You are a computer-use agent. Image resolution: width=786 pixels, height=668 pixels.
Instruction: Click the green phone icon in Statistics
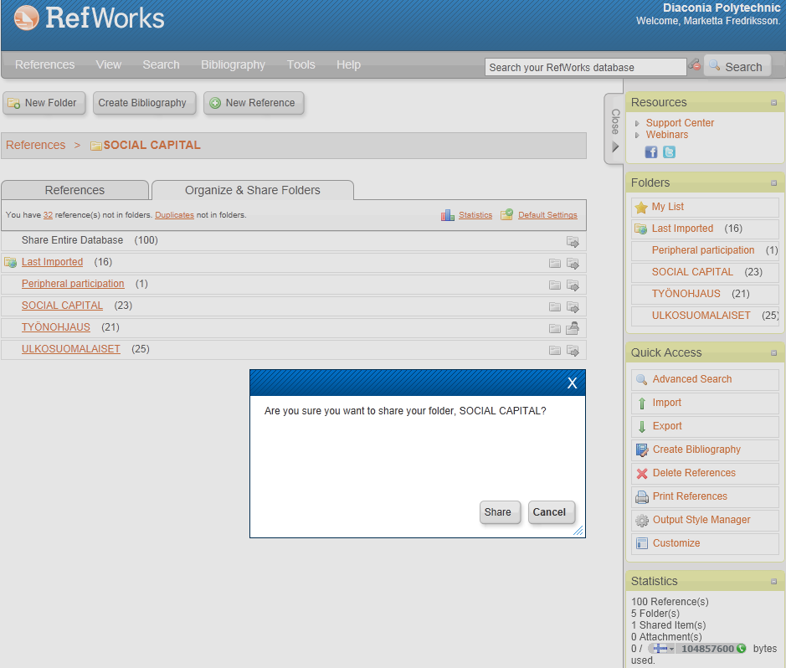pyautogui.click(x=741, y=649)
